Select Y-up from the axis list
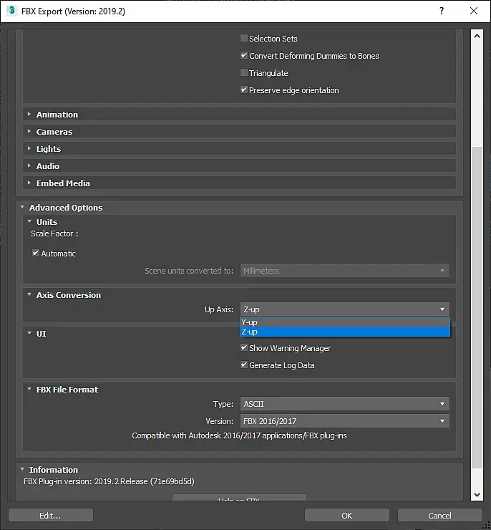 345,322
